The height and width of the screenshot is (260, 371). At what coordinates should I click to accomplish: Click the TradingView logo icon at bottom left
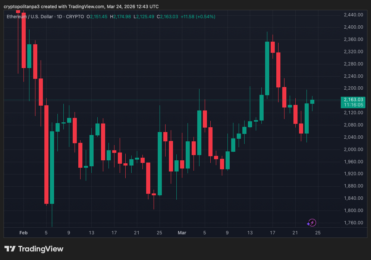coord(10,249)
